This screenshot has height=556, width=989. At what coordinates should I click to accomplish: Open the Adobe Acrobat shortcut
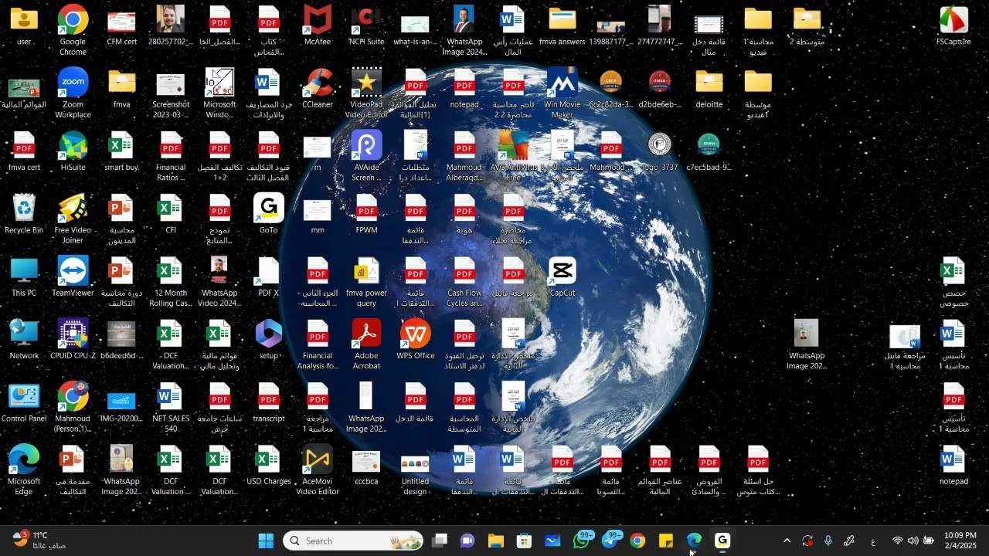pos(366,344)
